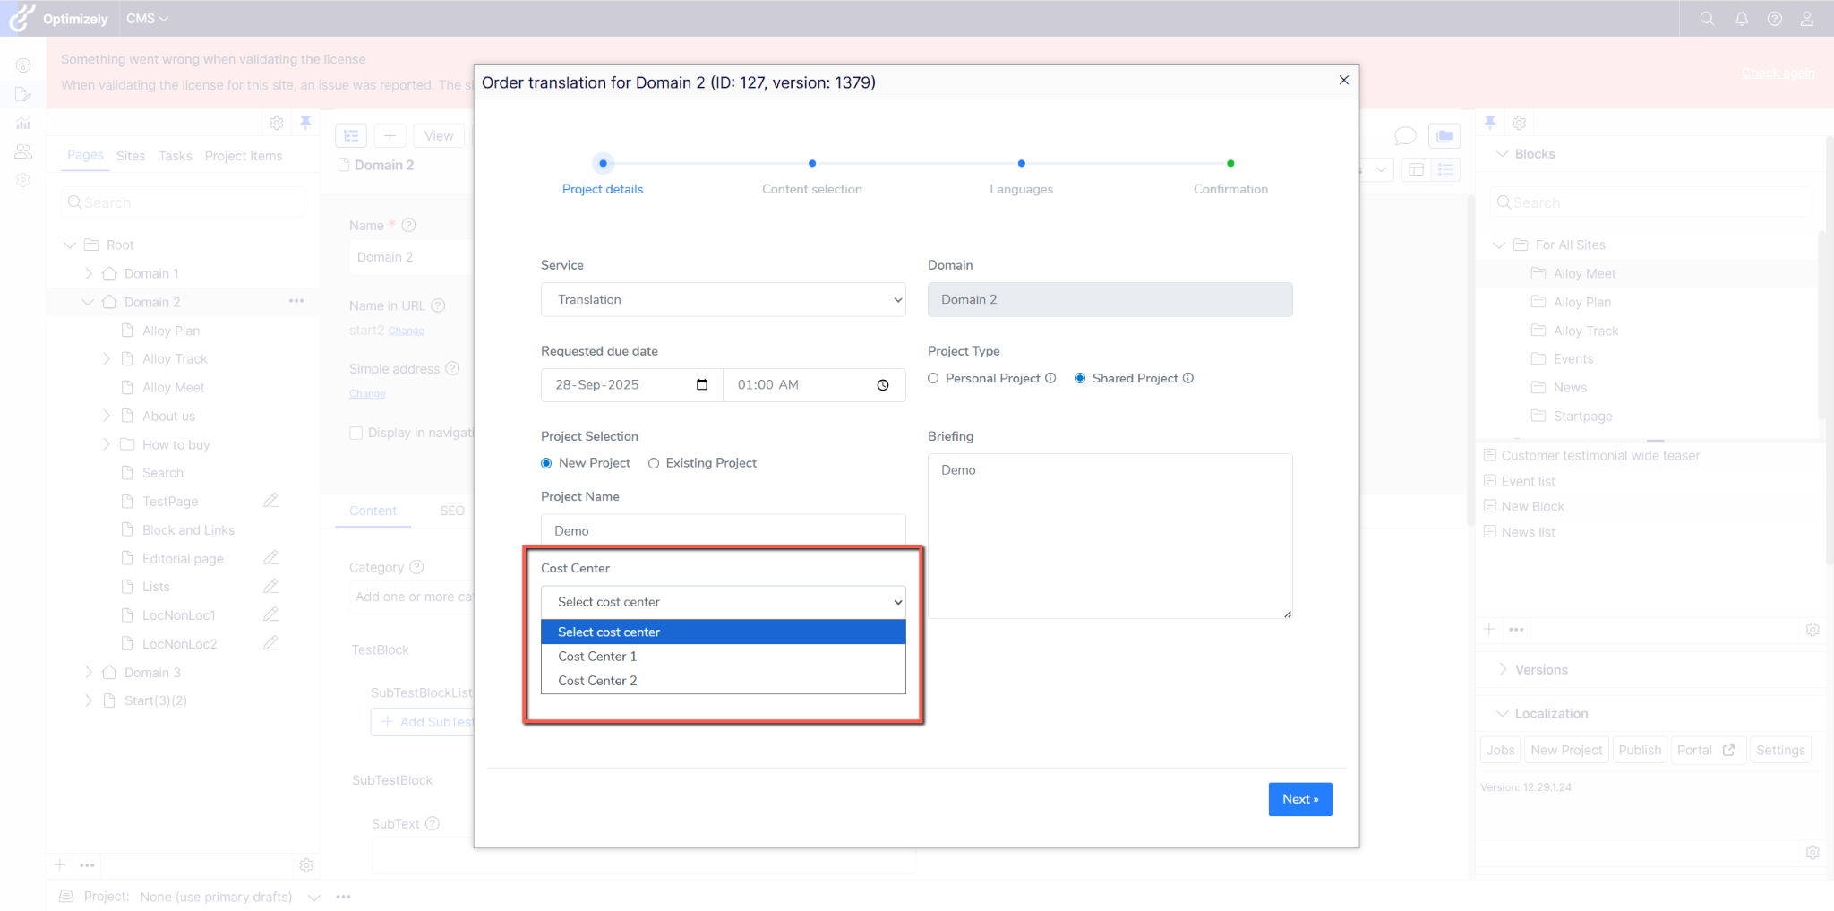Click the Languages step dot
The width and height of the screenshot is (1834, 911).
point(1022,164)
